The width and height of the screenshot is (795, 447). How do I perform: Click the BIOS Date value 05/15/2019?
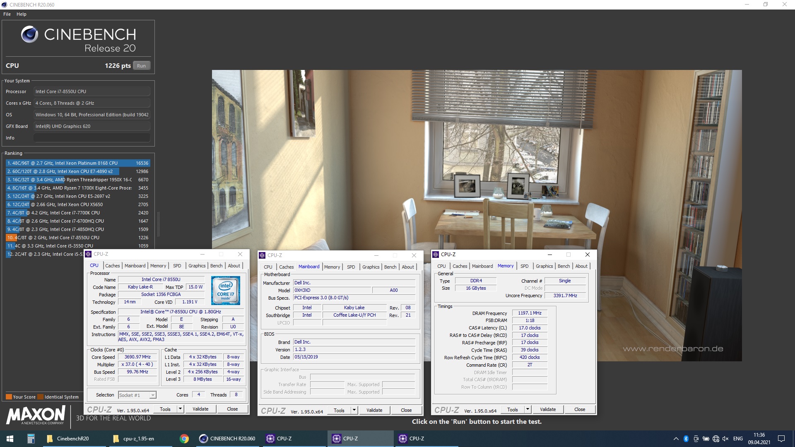tap(354, 357)
